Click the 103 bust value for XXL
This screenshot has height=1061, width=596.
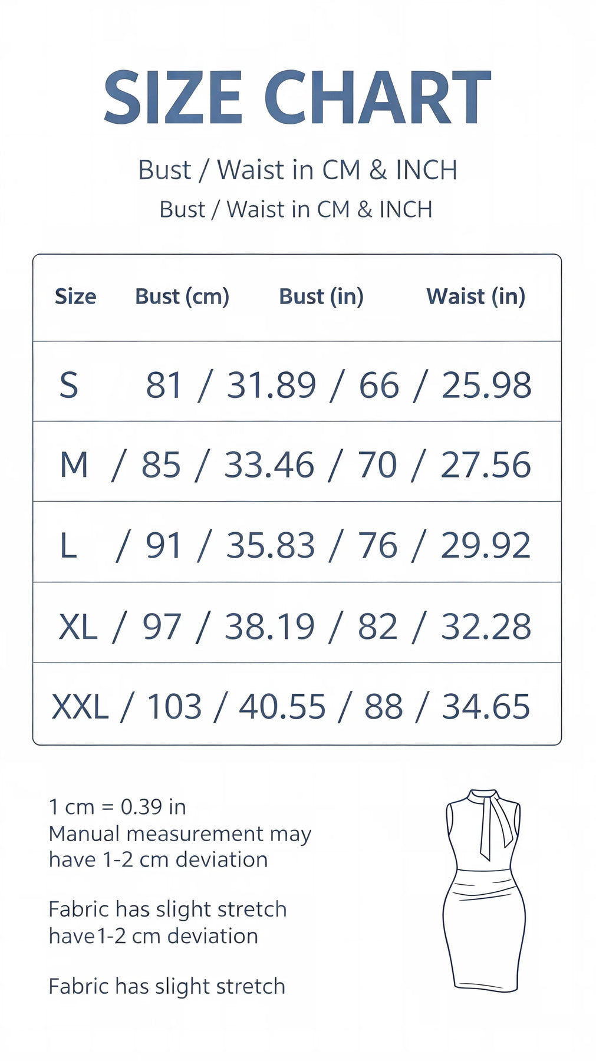[x=174, y=706]
